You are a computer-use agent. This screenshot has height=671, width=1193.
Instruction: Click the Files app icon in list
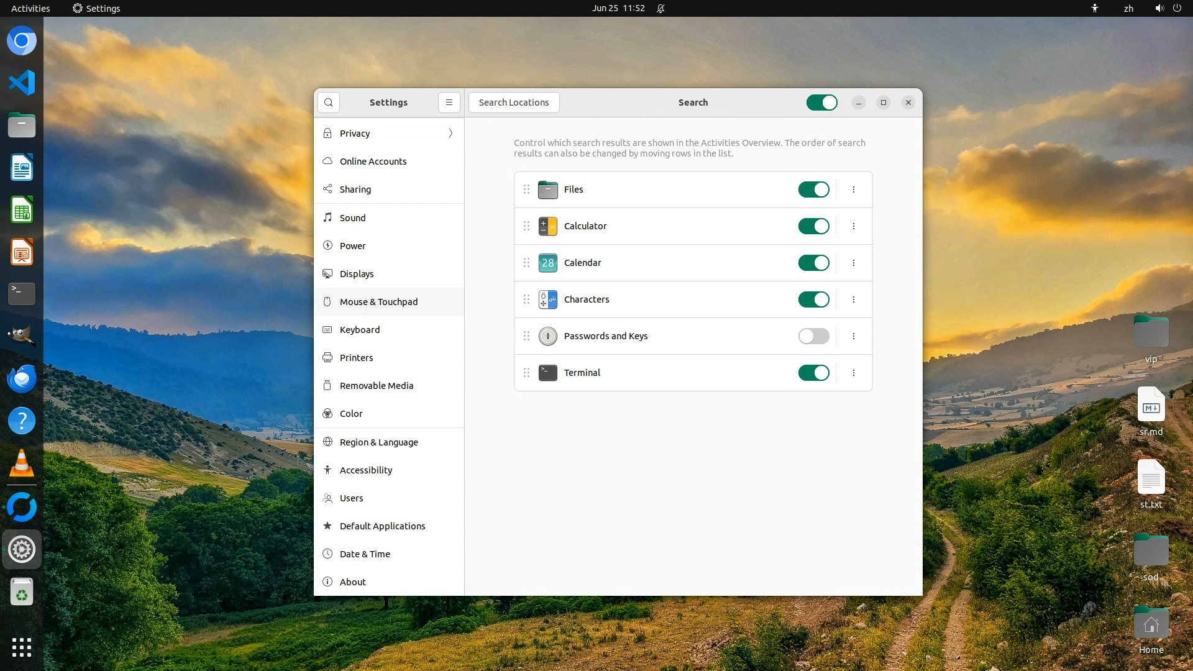[x=547, y=189]
